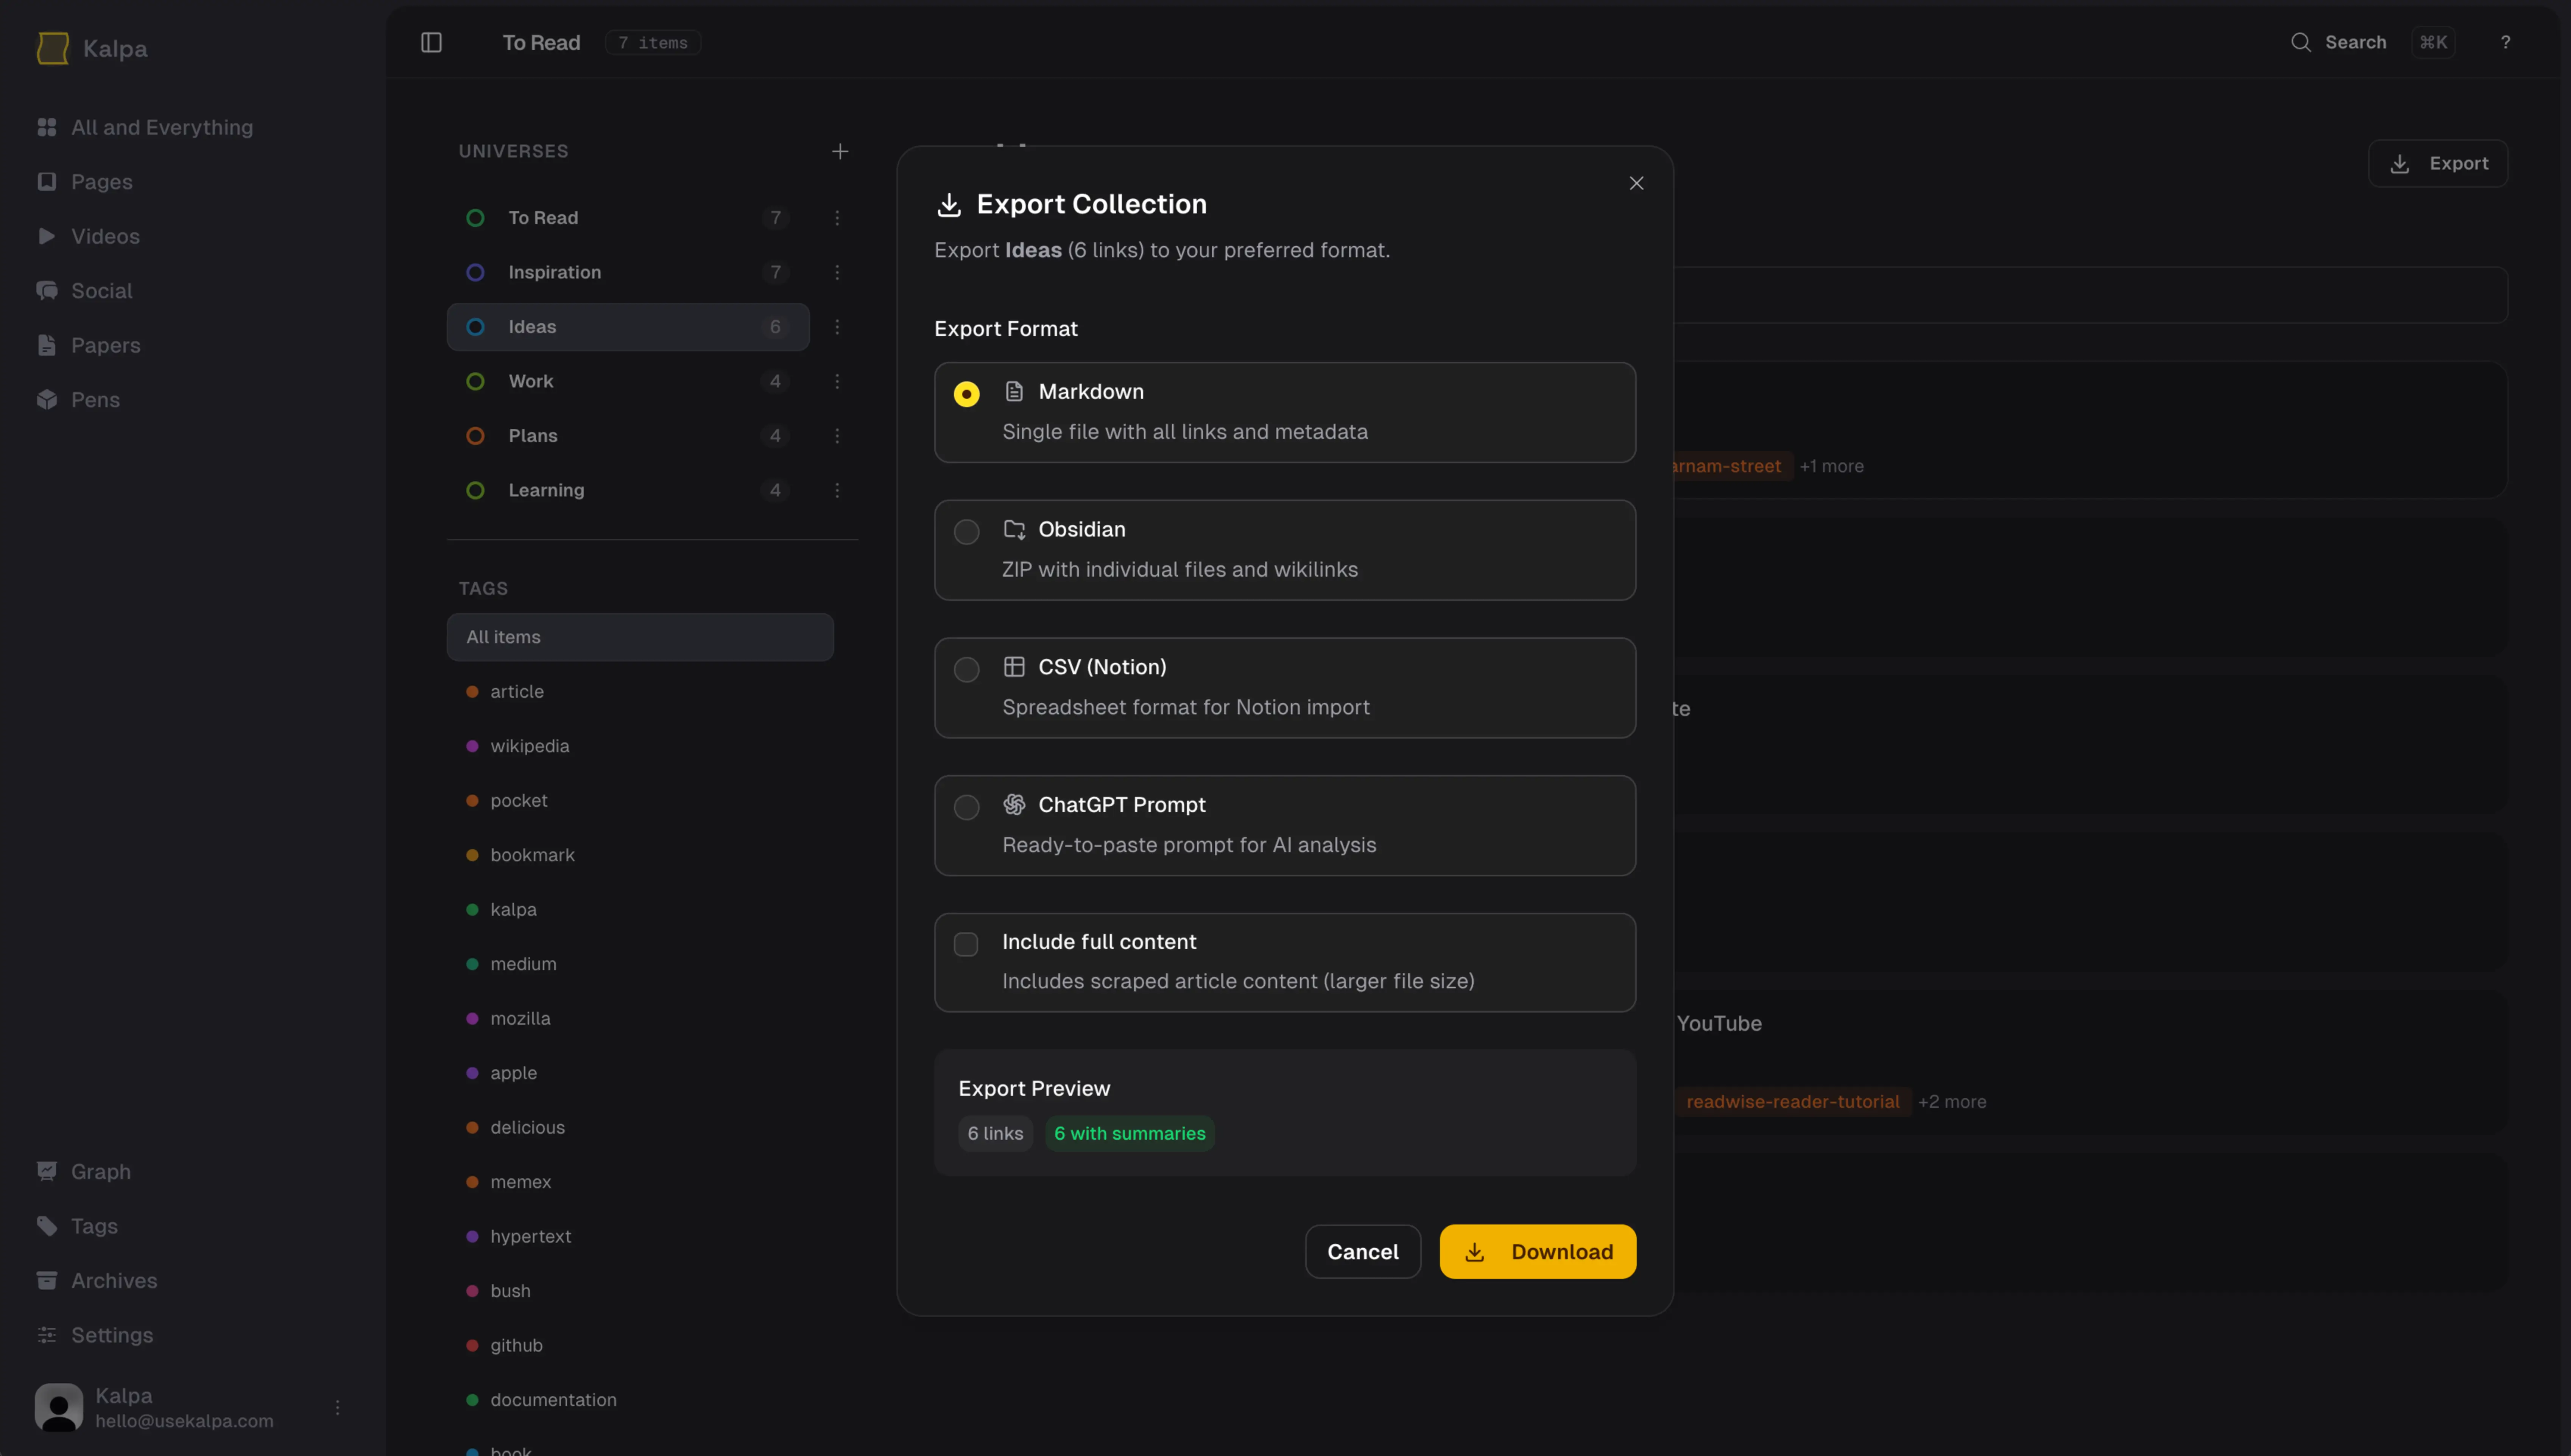This screenshot has width=2571, height=1456.
Task: Select the Learning universe
Action: pyautogui.click(x=546, y=490)
